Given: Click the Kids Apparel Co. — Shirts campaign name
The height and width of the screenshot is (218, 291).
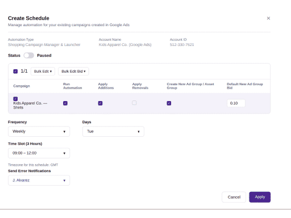Looking at the screenshot, I should point(30,106).
